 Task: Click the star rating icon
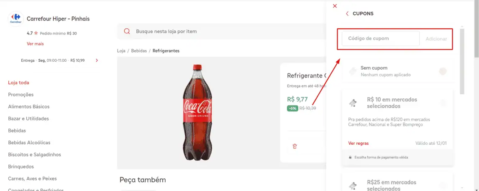pyautogui.click(x=36, y=33)
